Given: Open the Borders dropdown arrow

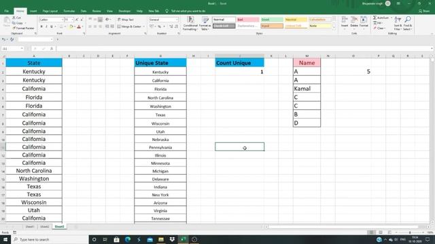Looking at the screenshot, I should pyautogui.click(x=65, y=26).
